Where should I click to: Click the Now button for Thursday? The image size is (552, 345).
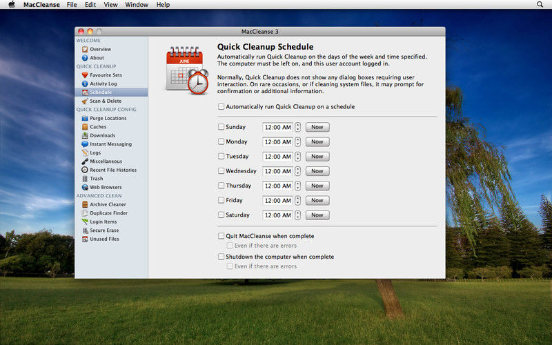(x=317, y=186)
